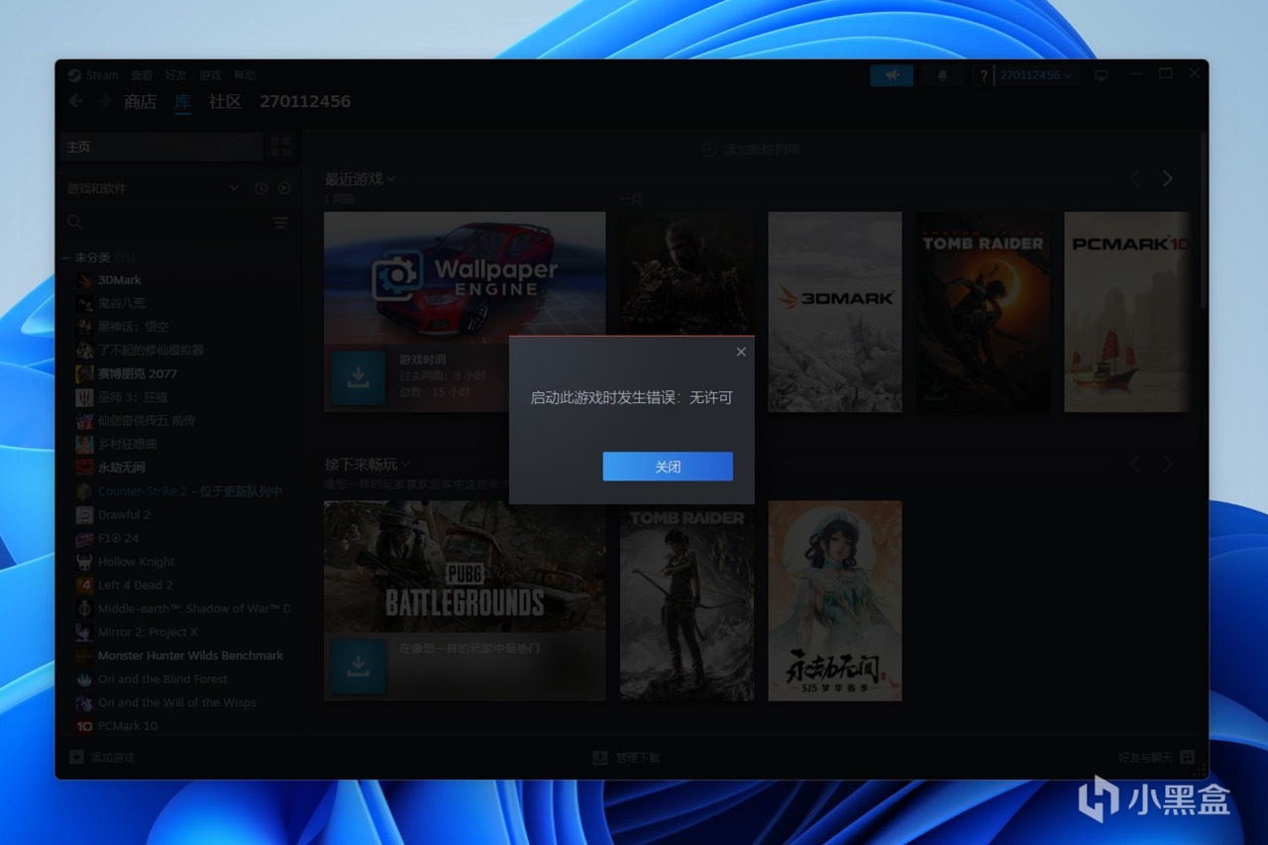Click the question mark help icon
The image size is (1268, 845).
(984, 75)
